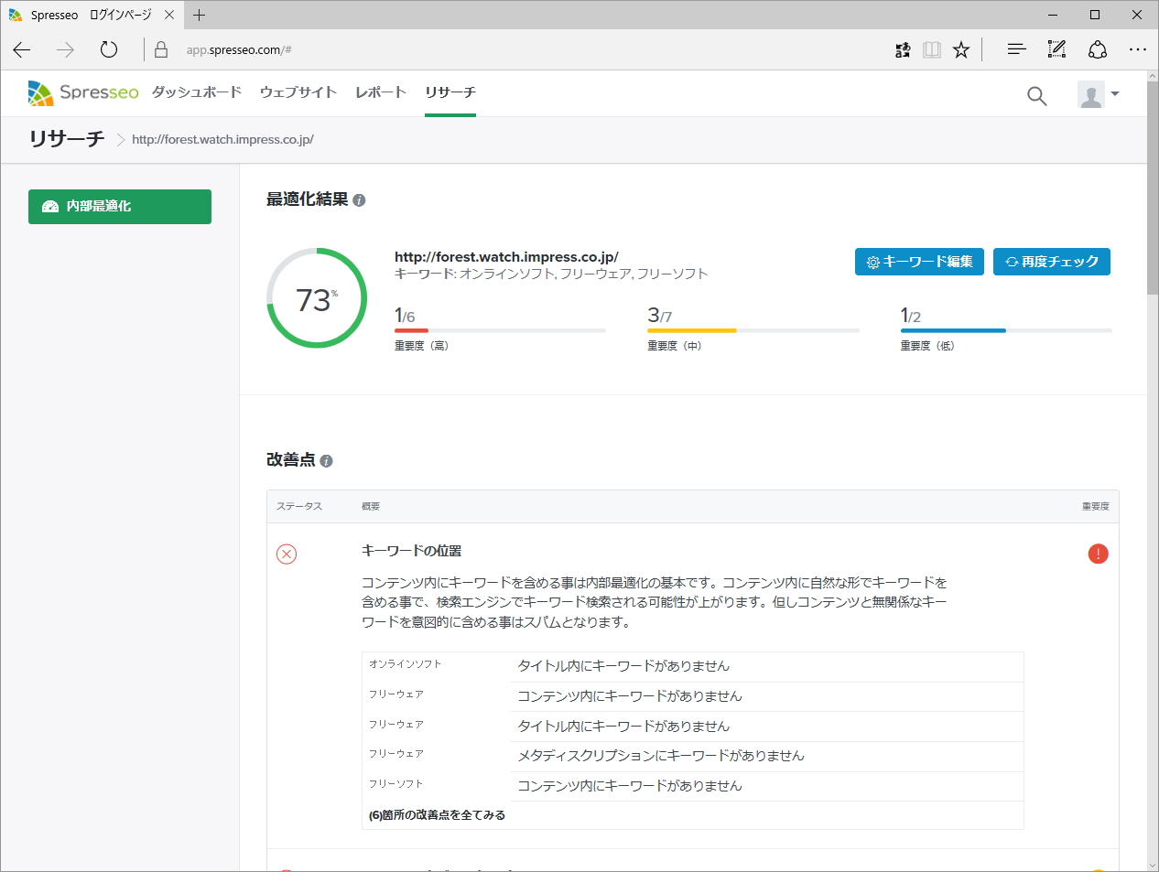This screenshot has height=872, width=1159.
Task: Expand (6)箇所の改善点を全てみる
Action: click(437, 814)
